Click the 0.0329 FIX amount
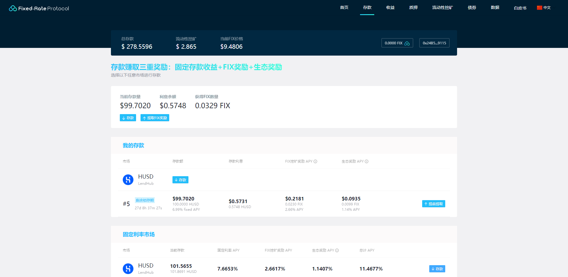The width and height of the screenshot is (568, 277). point(212,106)
